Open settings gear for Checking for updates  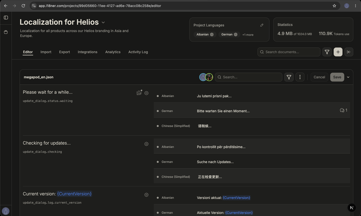pos(146,144)
